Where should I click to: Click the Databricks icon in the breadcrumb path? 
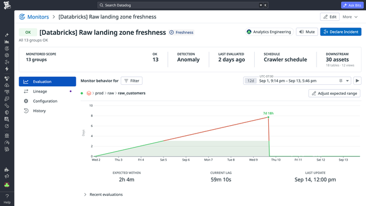click(89, 93)
